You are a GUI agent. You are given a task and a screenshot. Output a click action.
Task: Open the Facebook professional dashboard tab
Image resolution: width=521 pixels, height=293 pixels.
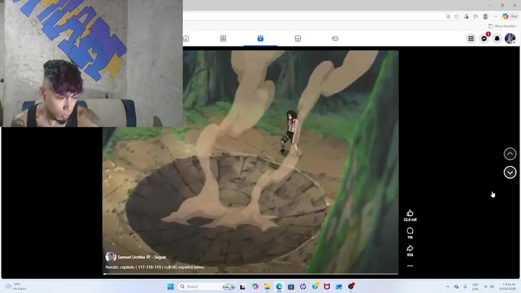(223, 39)
